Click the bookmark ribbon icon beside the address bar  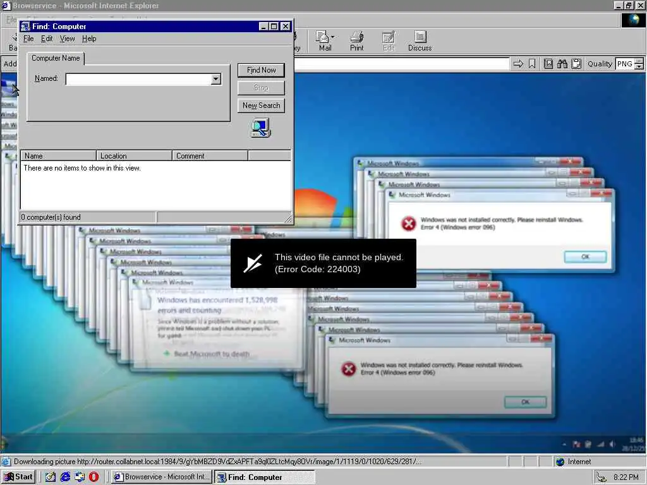pyautogui.click(x=532, y=64)
